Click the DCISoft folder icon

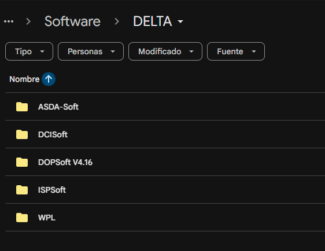click(x=22, y=134)
